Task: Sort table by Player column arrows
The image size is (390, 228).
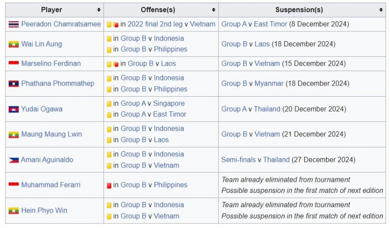Action: click(x=99, y=10)
